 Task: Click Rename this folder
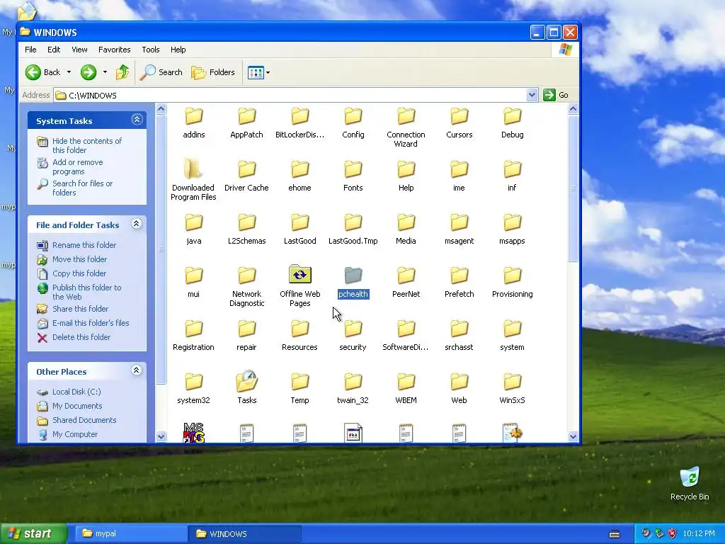pyautogui.click(x=84, y=245)
